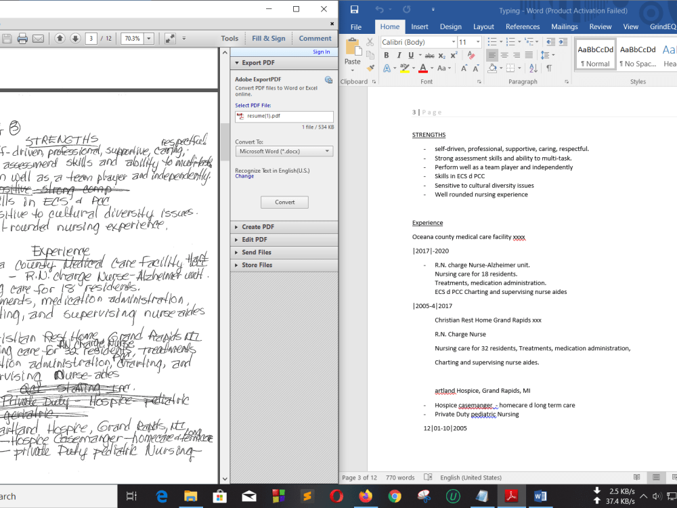Toggle bullet list formatting
This screenshot has width=677, height=508.
tap(492, 42)
